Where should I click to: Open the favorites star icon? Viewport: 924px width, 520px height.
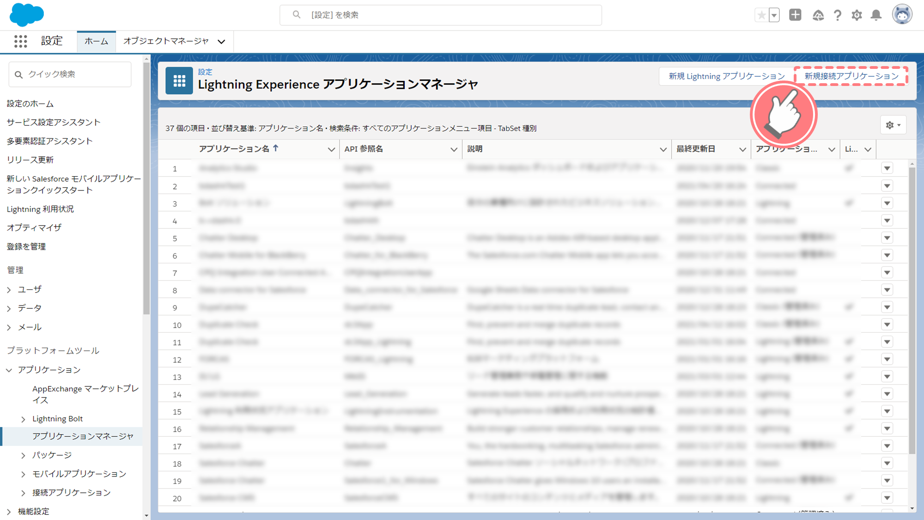(x=761, y=15)
